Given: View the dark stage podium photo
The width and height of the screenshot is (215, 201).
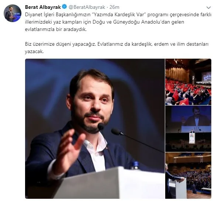Looking at the screenshot, I should pos(188,129).
